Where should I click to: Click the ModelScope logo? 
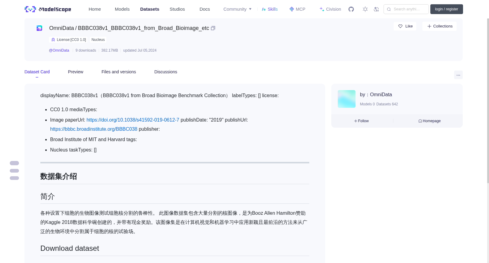48,9
